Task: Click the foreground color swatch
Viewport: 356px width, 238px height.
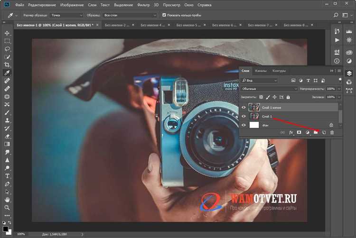Action: [5, 229]
